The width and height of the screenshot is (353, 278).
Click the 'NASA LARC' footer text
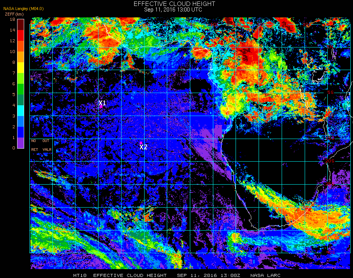(265, 275)
